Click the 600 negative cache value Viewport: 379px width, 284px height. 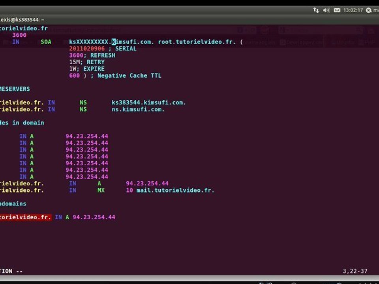click(75, 76)
